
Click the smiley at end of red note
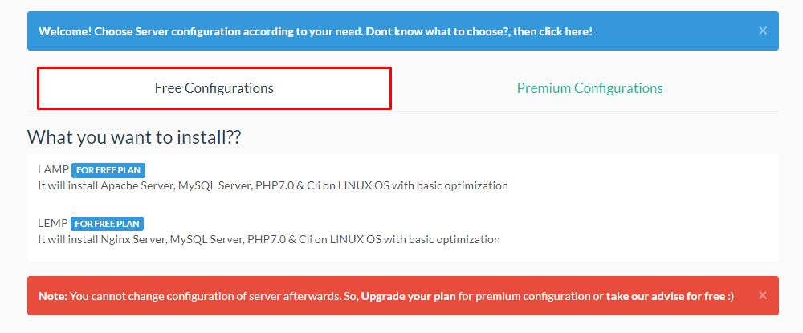731,296
